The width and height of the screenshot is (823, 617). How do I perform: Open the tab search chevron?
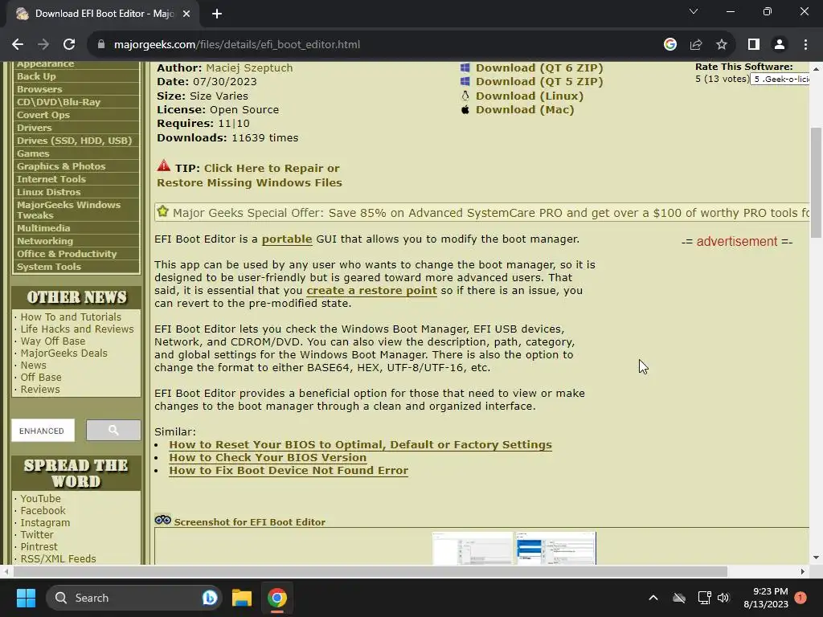694,11
